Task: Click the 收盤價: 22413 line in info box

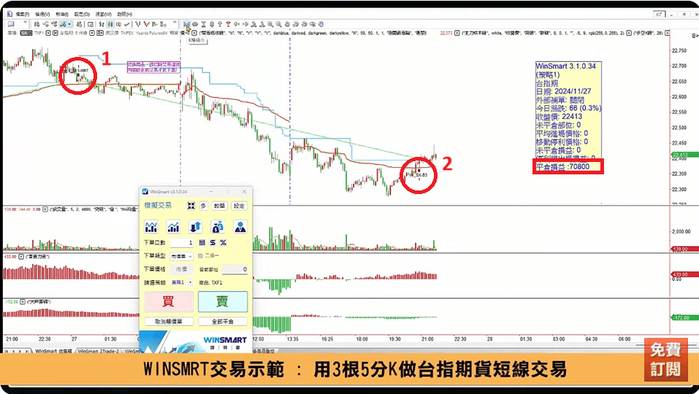Action: 559,117
